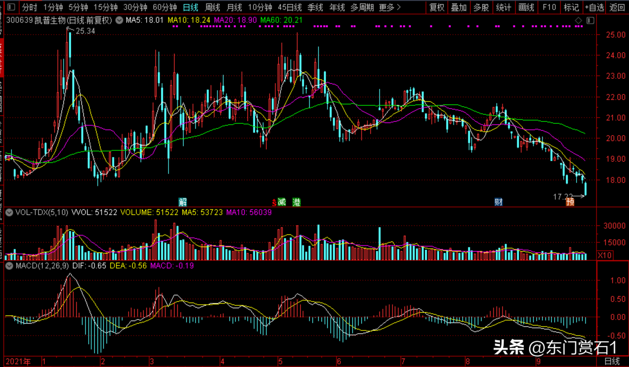Toggle 复权 price adjustment
The width and height of the screenshot is (629, 367).
point(437,7)
